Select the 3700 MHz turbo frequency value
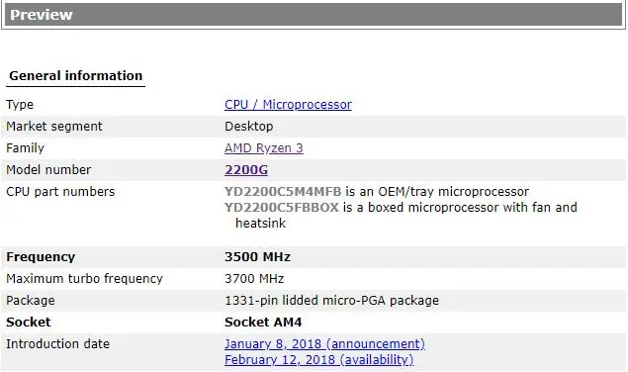The width and height of the screenshot is (628, 372). 254,279
